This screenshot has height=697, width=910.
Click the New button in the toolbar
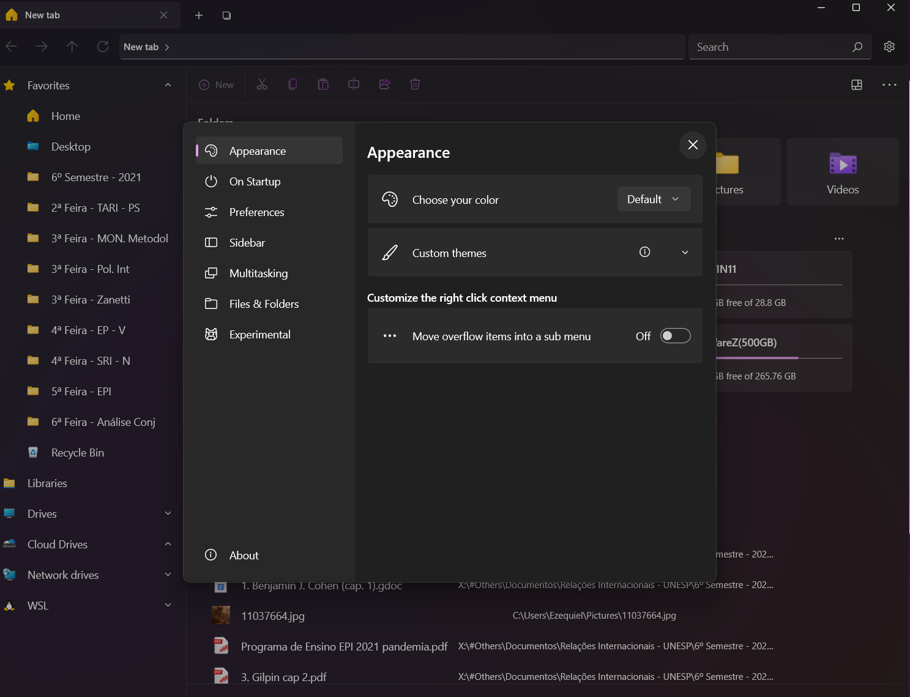[215, 84]
